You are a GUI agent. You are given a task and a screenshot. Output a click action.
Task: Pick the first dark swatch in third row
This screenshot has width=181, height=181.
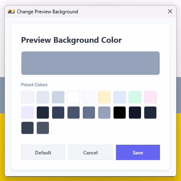click(27, 128)
